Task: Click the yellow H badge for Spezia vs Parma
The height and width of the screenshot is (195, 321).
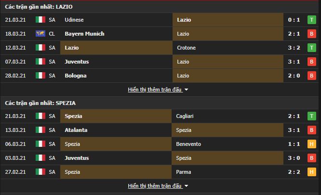Action: click(311, 172)
